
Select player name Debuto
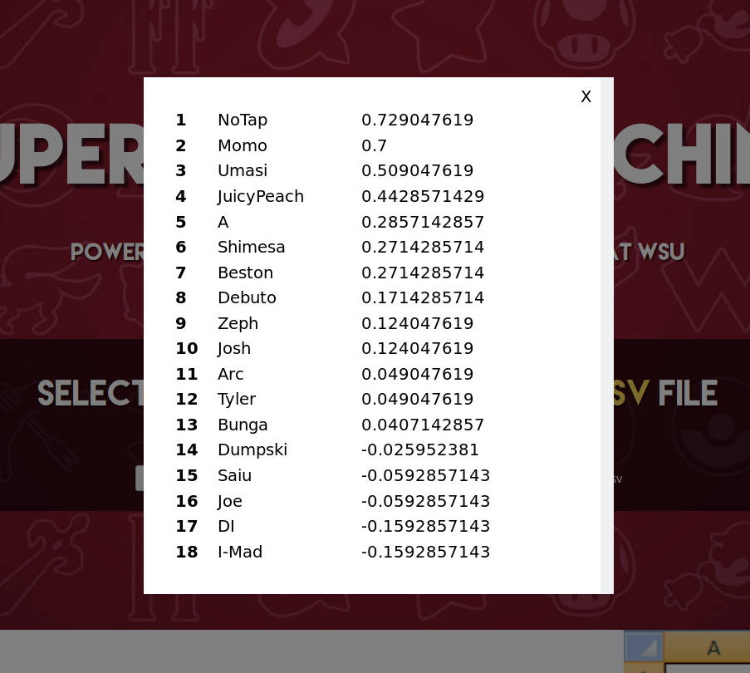247,297
